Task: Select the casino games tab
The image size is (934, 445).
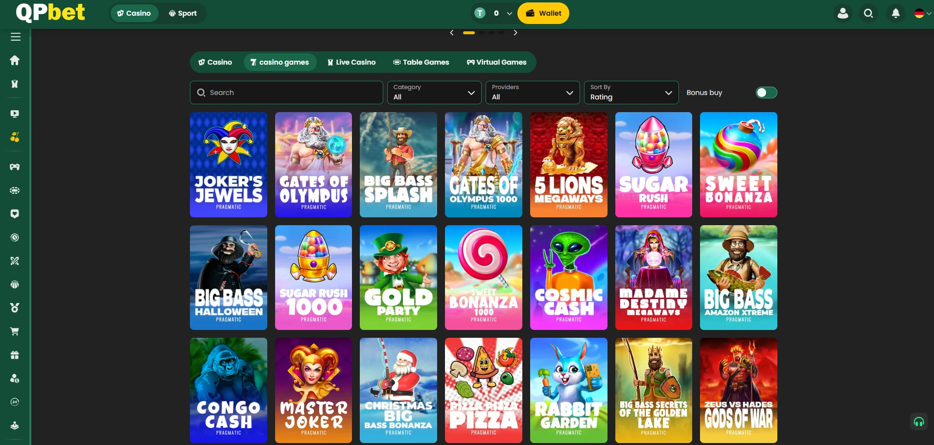Action: pos(280,62)
